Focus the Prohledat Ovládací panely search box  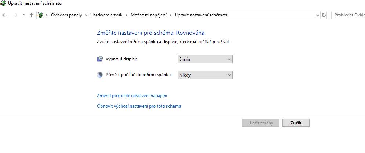[x=348, y=15]
